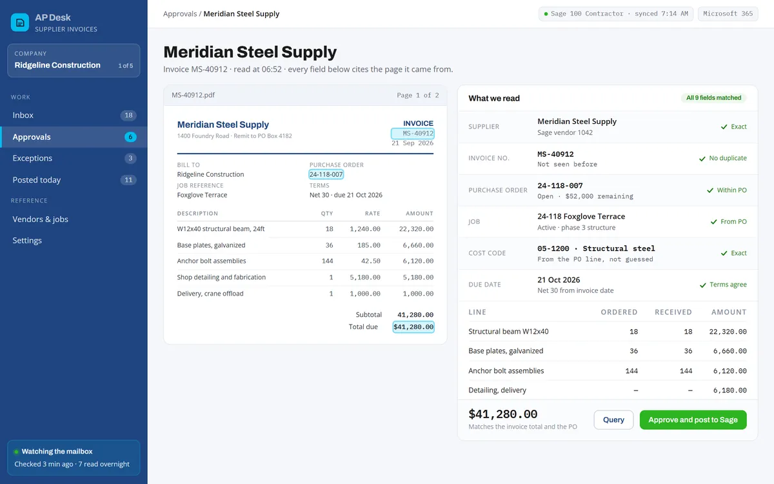Click the highlighted purchase order 24-118-007 in PDF
The image size is (774, 484).
point(326,174)
